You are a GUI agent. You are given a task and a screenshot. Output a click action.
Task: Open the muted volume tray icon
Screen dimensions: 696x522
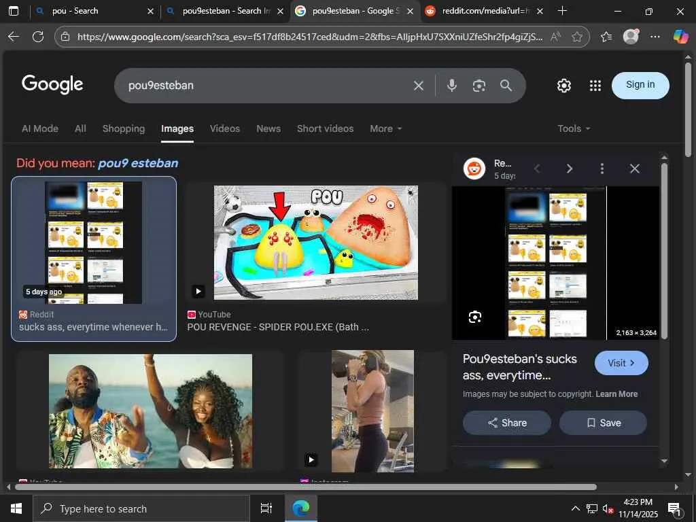coord(608,508)
